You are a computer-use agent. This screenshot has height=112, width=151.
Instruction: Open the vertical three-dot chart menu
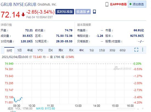pos(142,50)
